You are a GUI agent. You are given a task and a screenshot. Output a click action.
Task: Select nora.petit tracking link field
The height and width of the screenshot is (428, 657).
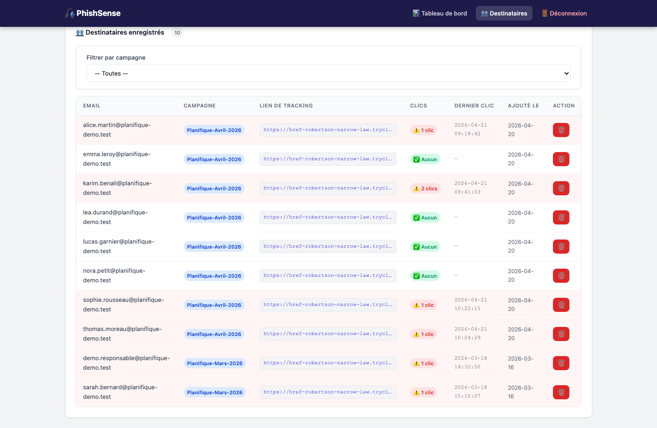coord(328,275)
